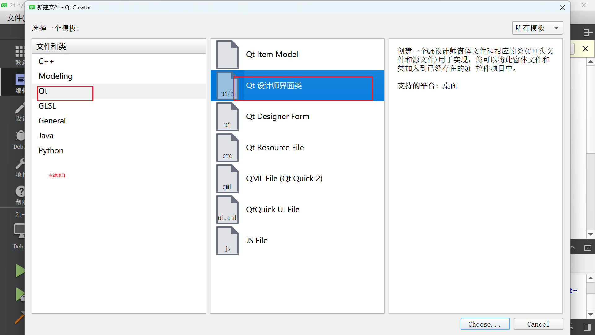Screen dimensions: 595x335
Task: Pick the QML File (Qt Quick 2) template
Action: 284,178
